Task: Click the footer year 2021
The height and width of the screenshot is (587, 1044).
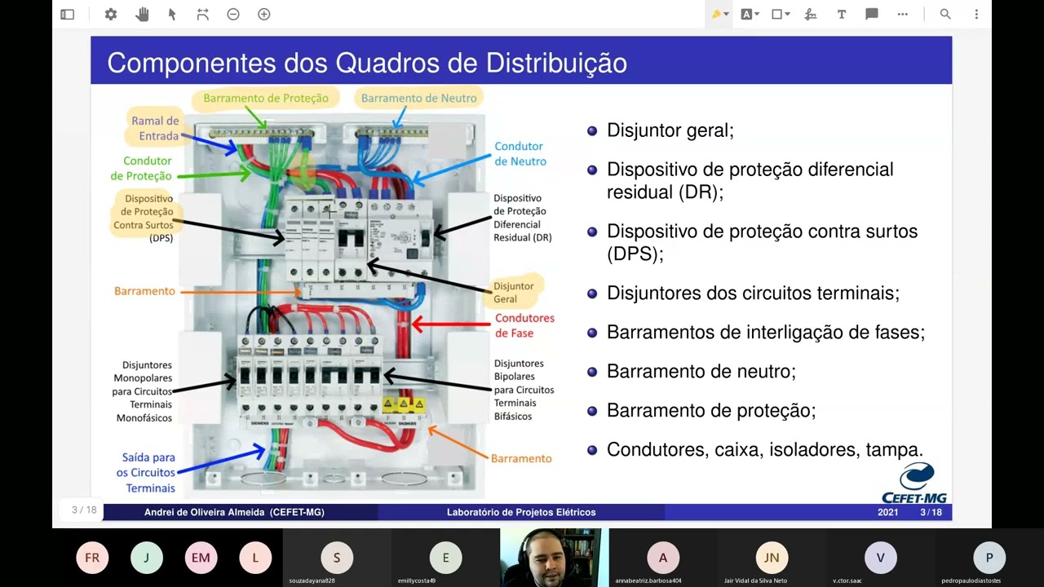Action: pos(888,512)
